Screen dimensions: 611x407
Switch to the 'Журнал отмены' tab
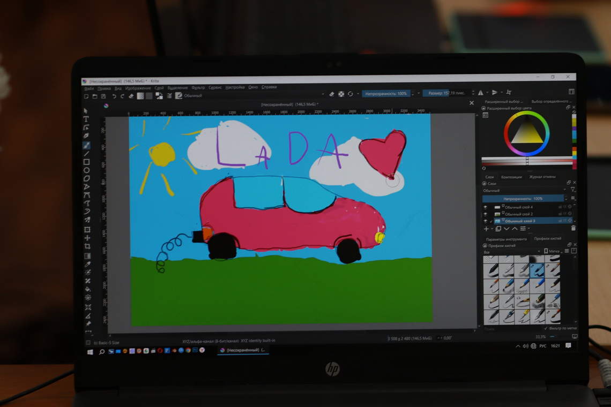coord(542,177)
